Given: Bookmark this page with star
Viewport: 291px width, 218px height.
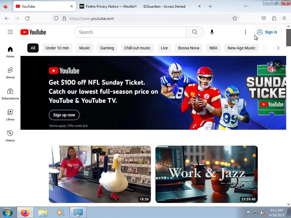Looking at the screenshot, I should click(235, 18).
